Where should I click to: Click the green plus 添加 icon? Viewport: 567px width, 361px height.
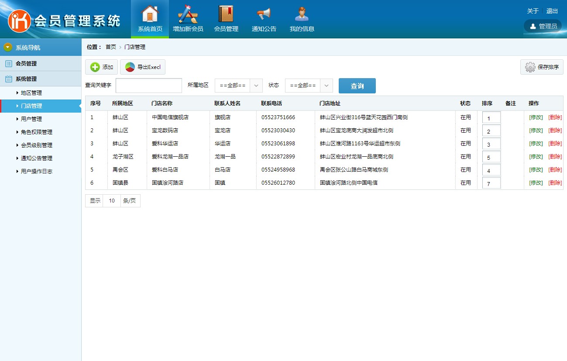coord(95,67)
